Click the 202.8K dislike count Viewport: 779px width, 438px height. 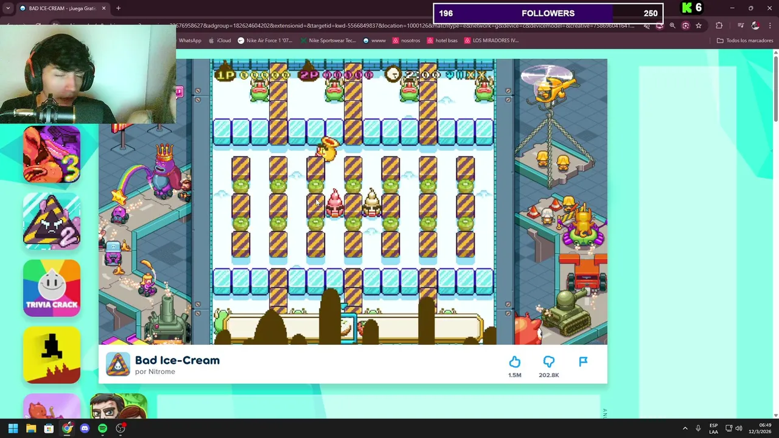point(549,375)
